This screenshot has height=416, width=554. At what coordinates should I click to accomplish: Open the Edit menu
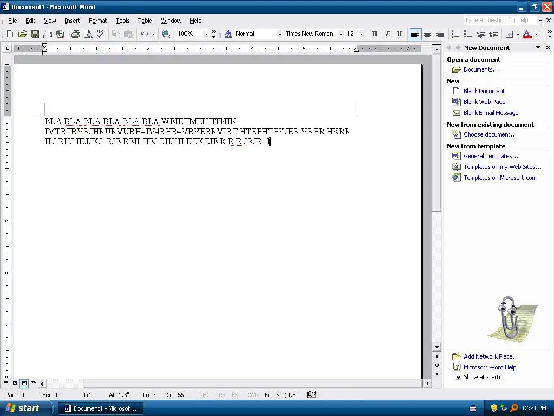pyautogui.click(x=30, y=21)
